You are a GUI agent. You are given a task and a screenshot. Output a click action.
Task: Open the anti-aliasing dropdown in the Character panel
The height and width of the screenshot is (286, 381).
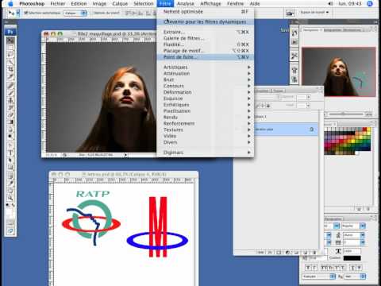pyautogui.click(x=355, y=276)
